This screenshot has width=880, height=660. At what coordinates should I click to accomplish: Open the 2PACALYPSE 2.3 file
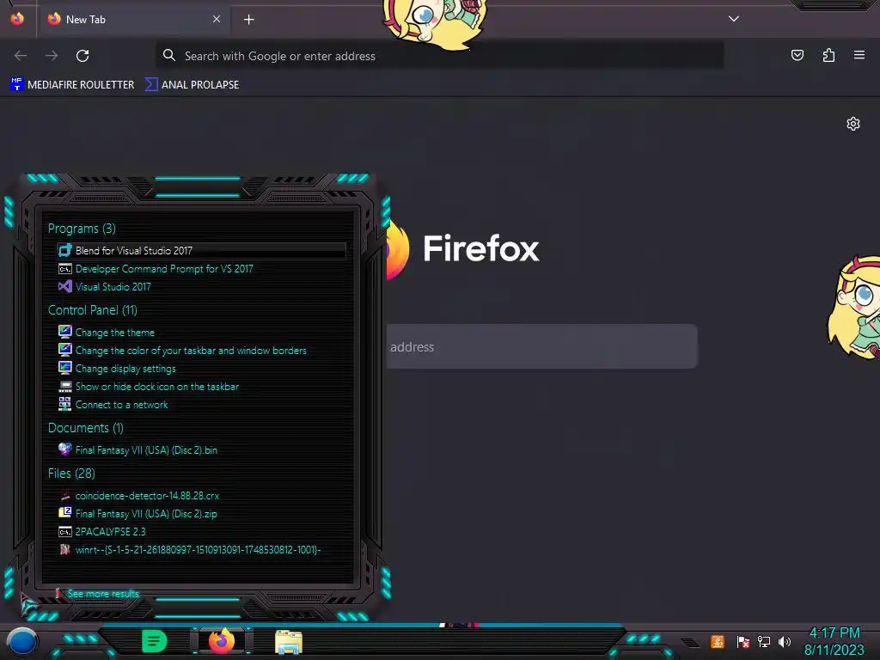[x=110, y=531]
